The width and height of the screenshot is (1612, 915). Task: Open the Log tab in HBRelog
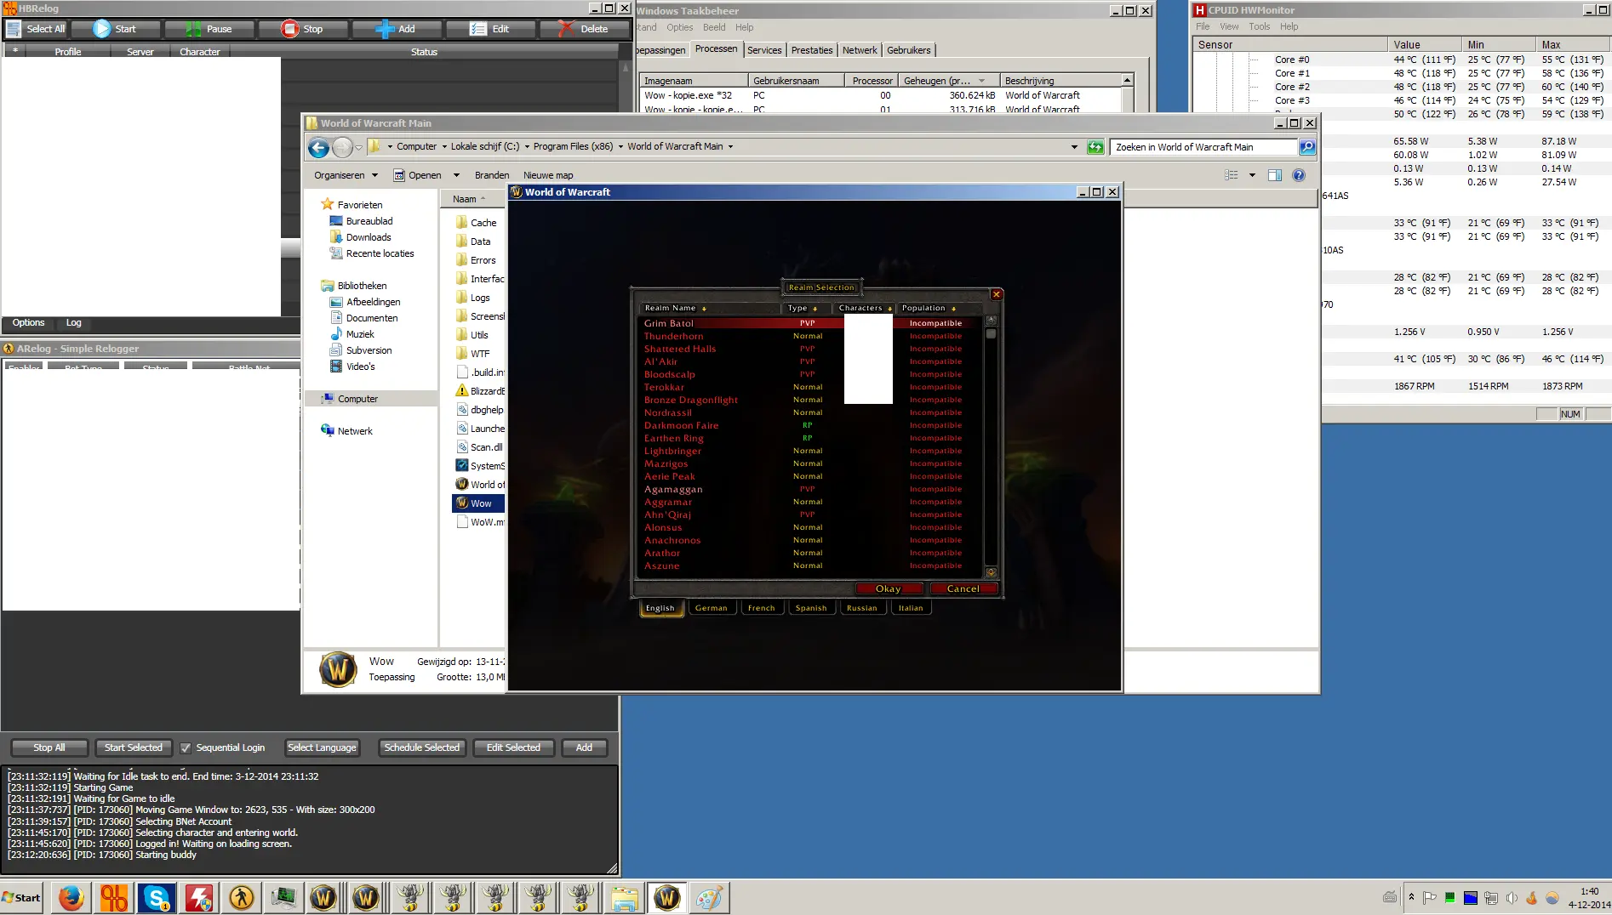[74, 323]
